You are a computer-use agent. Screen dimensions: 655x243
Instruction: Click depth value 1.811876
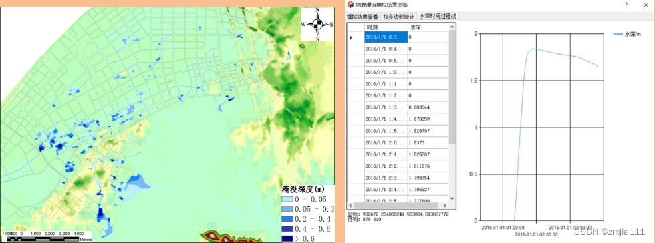point(428,166)
